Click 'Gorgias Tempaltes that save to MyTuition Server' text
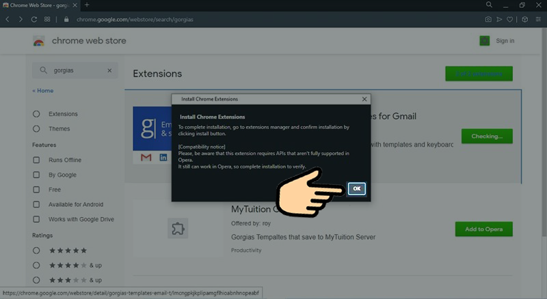547x299 pixels. click(x=303, y=237)
